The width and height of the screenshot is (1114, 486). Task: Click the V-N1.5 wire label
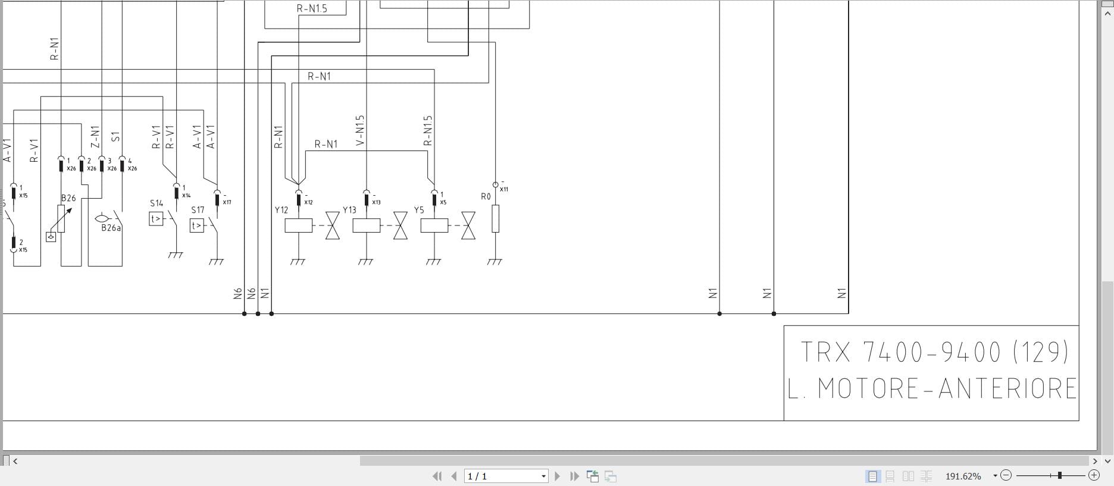pos(359,130)
